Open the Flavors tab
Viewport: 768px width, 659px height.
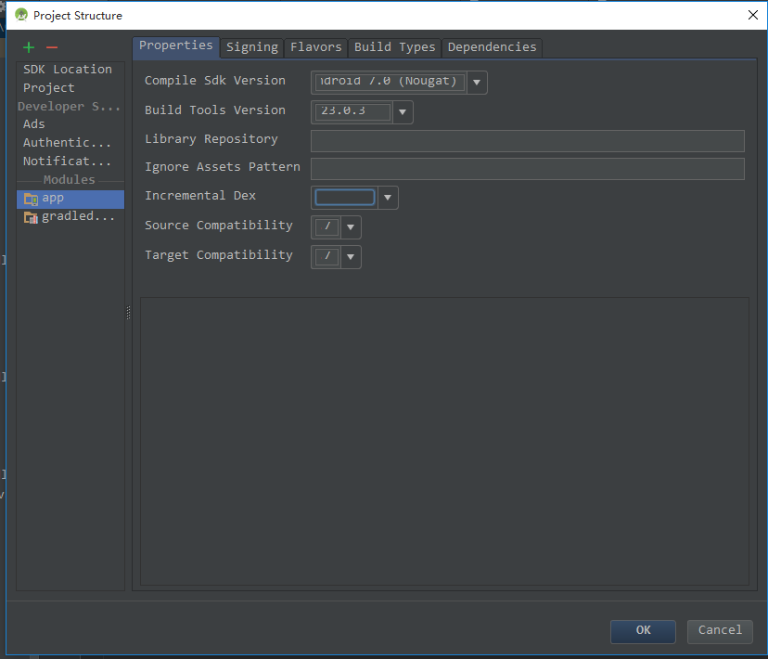tap(316, 48)
